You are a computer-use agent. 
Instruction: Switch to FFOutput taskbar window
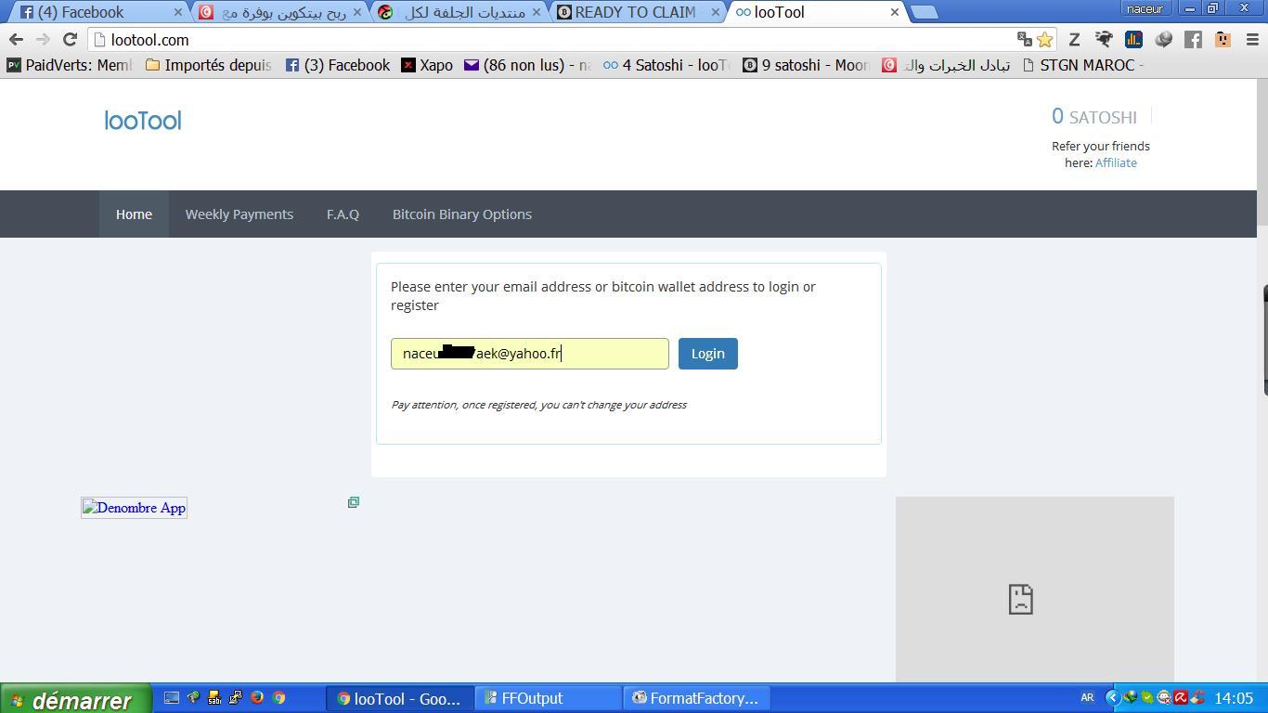(548, 698)
